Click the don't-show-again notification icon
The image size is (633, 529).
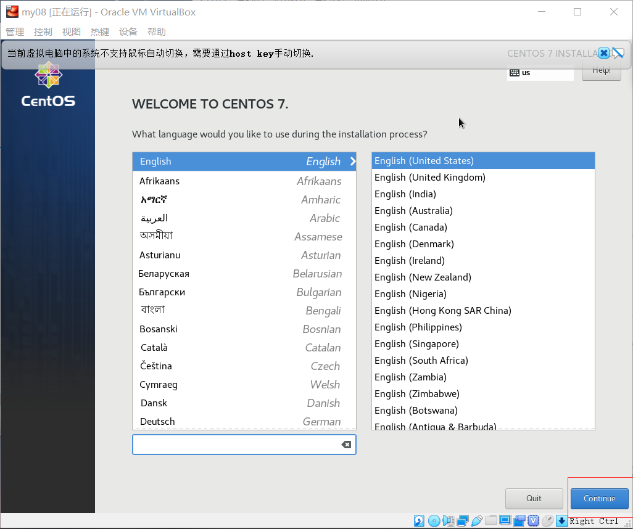(x=618, y=53)
